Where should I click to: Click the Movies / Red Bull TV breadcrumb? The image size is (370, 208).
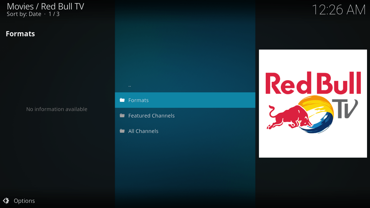(45, 6)
